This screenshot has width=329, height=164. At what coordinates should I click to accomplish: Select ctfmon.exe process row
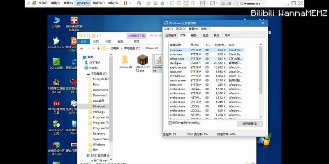click(x=206, y=59)
